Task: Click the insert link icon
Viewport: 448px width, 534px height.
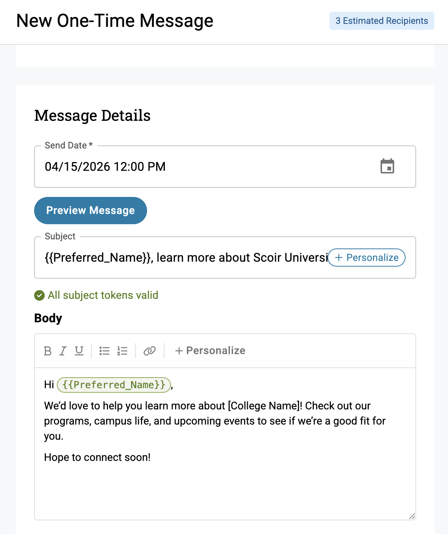Action: click(x=149, y=351)
